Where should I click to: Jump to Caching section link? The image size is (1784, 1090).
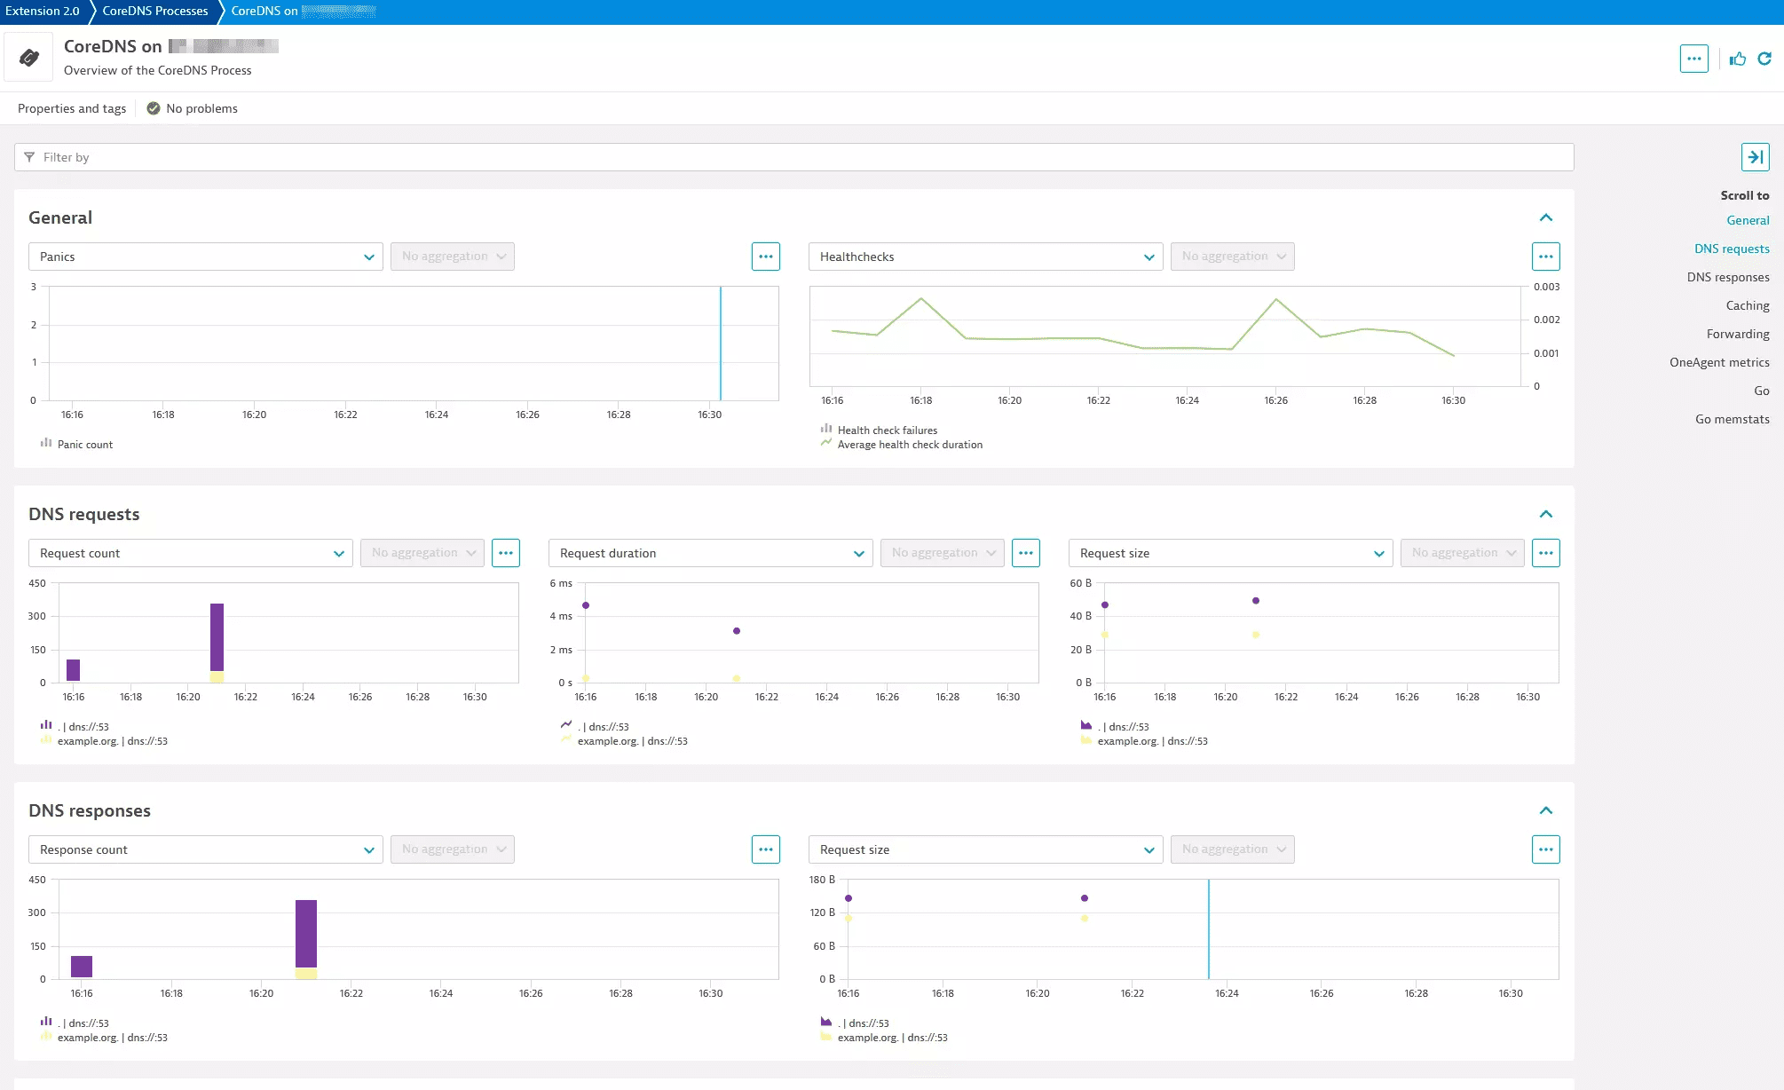click(1747, 305)
